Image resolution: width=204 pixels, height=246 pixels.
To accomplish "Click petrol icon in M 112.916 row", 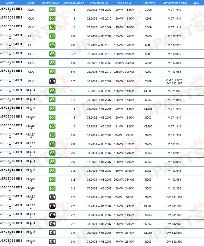I will 52,162.
